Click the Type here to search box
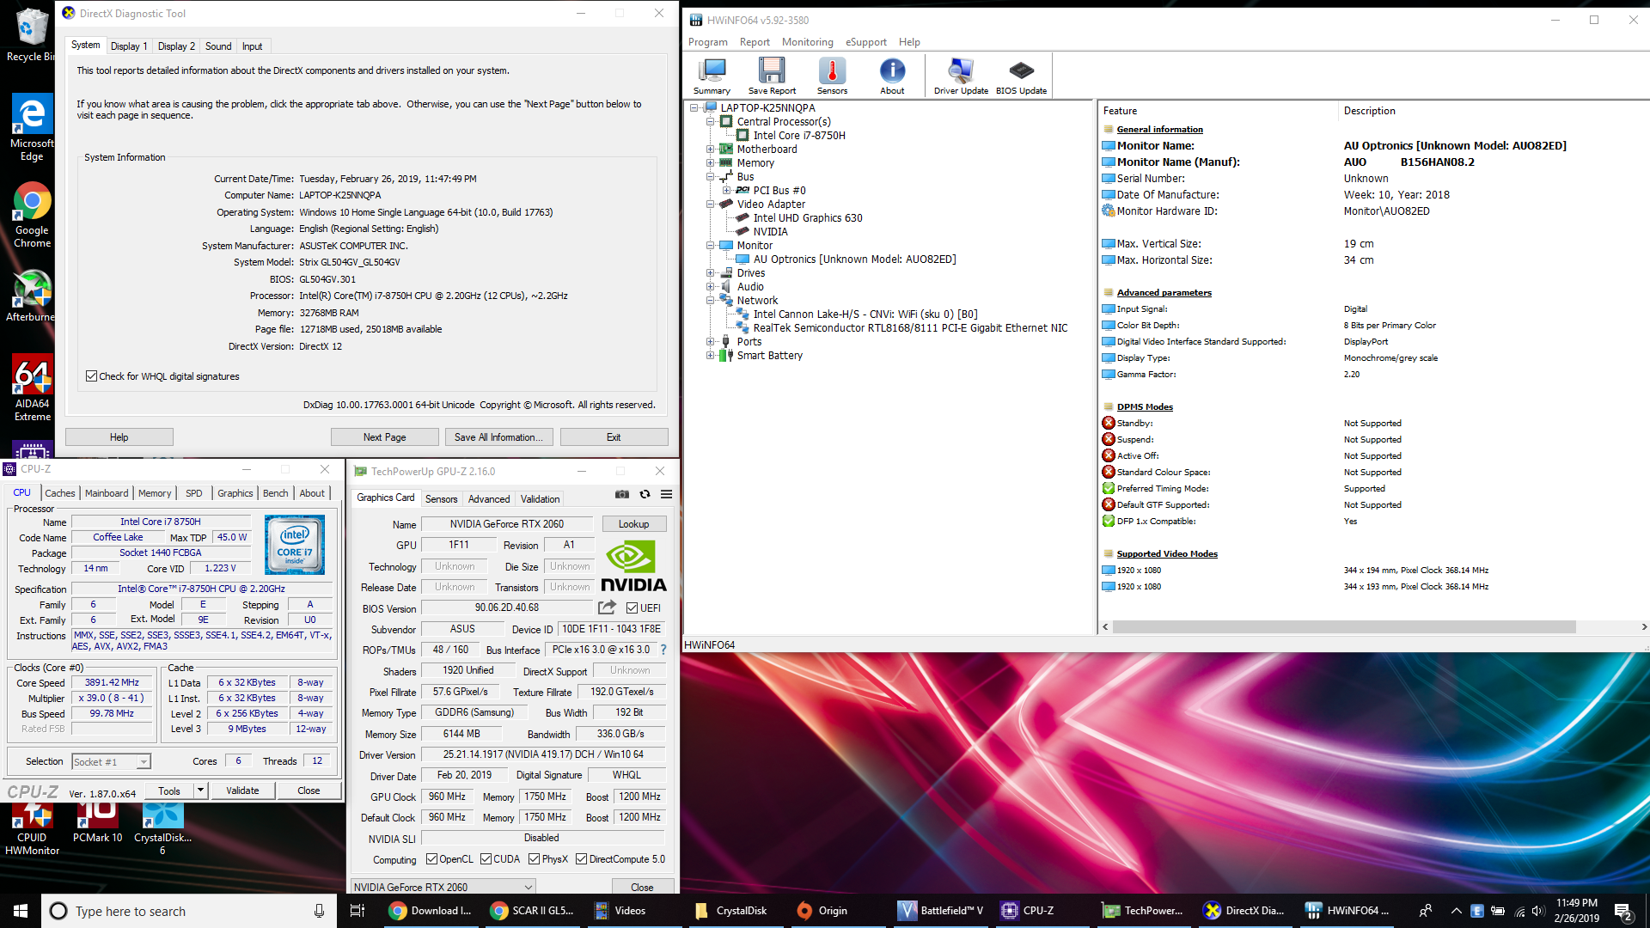 point(189,911)
